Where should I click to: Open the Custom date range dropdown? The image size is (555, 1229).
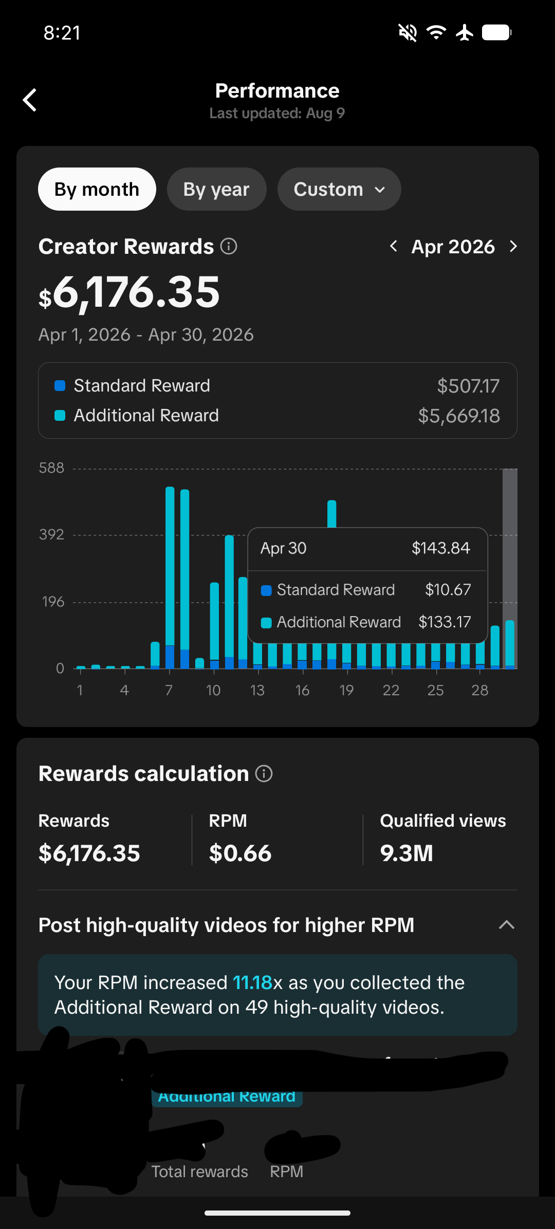click(x=339, y=189)
